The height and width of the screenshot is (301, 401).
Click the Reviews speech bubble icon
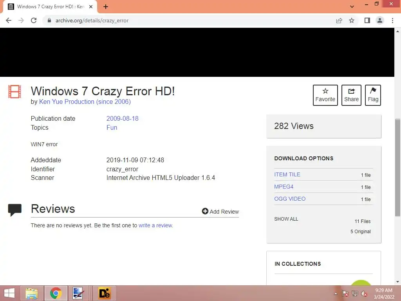14,210
